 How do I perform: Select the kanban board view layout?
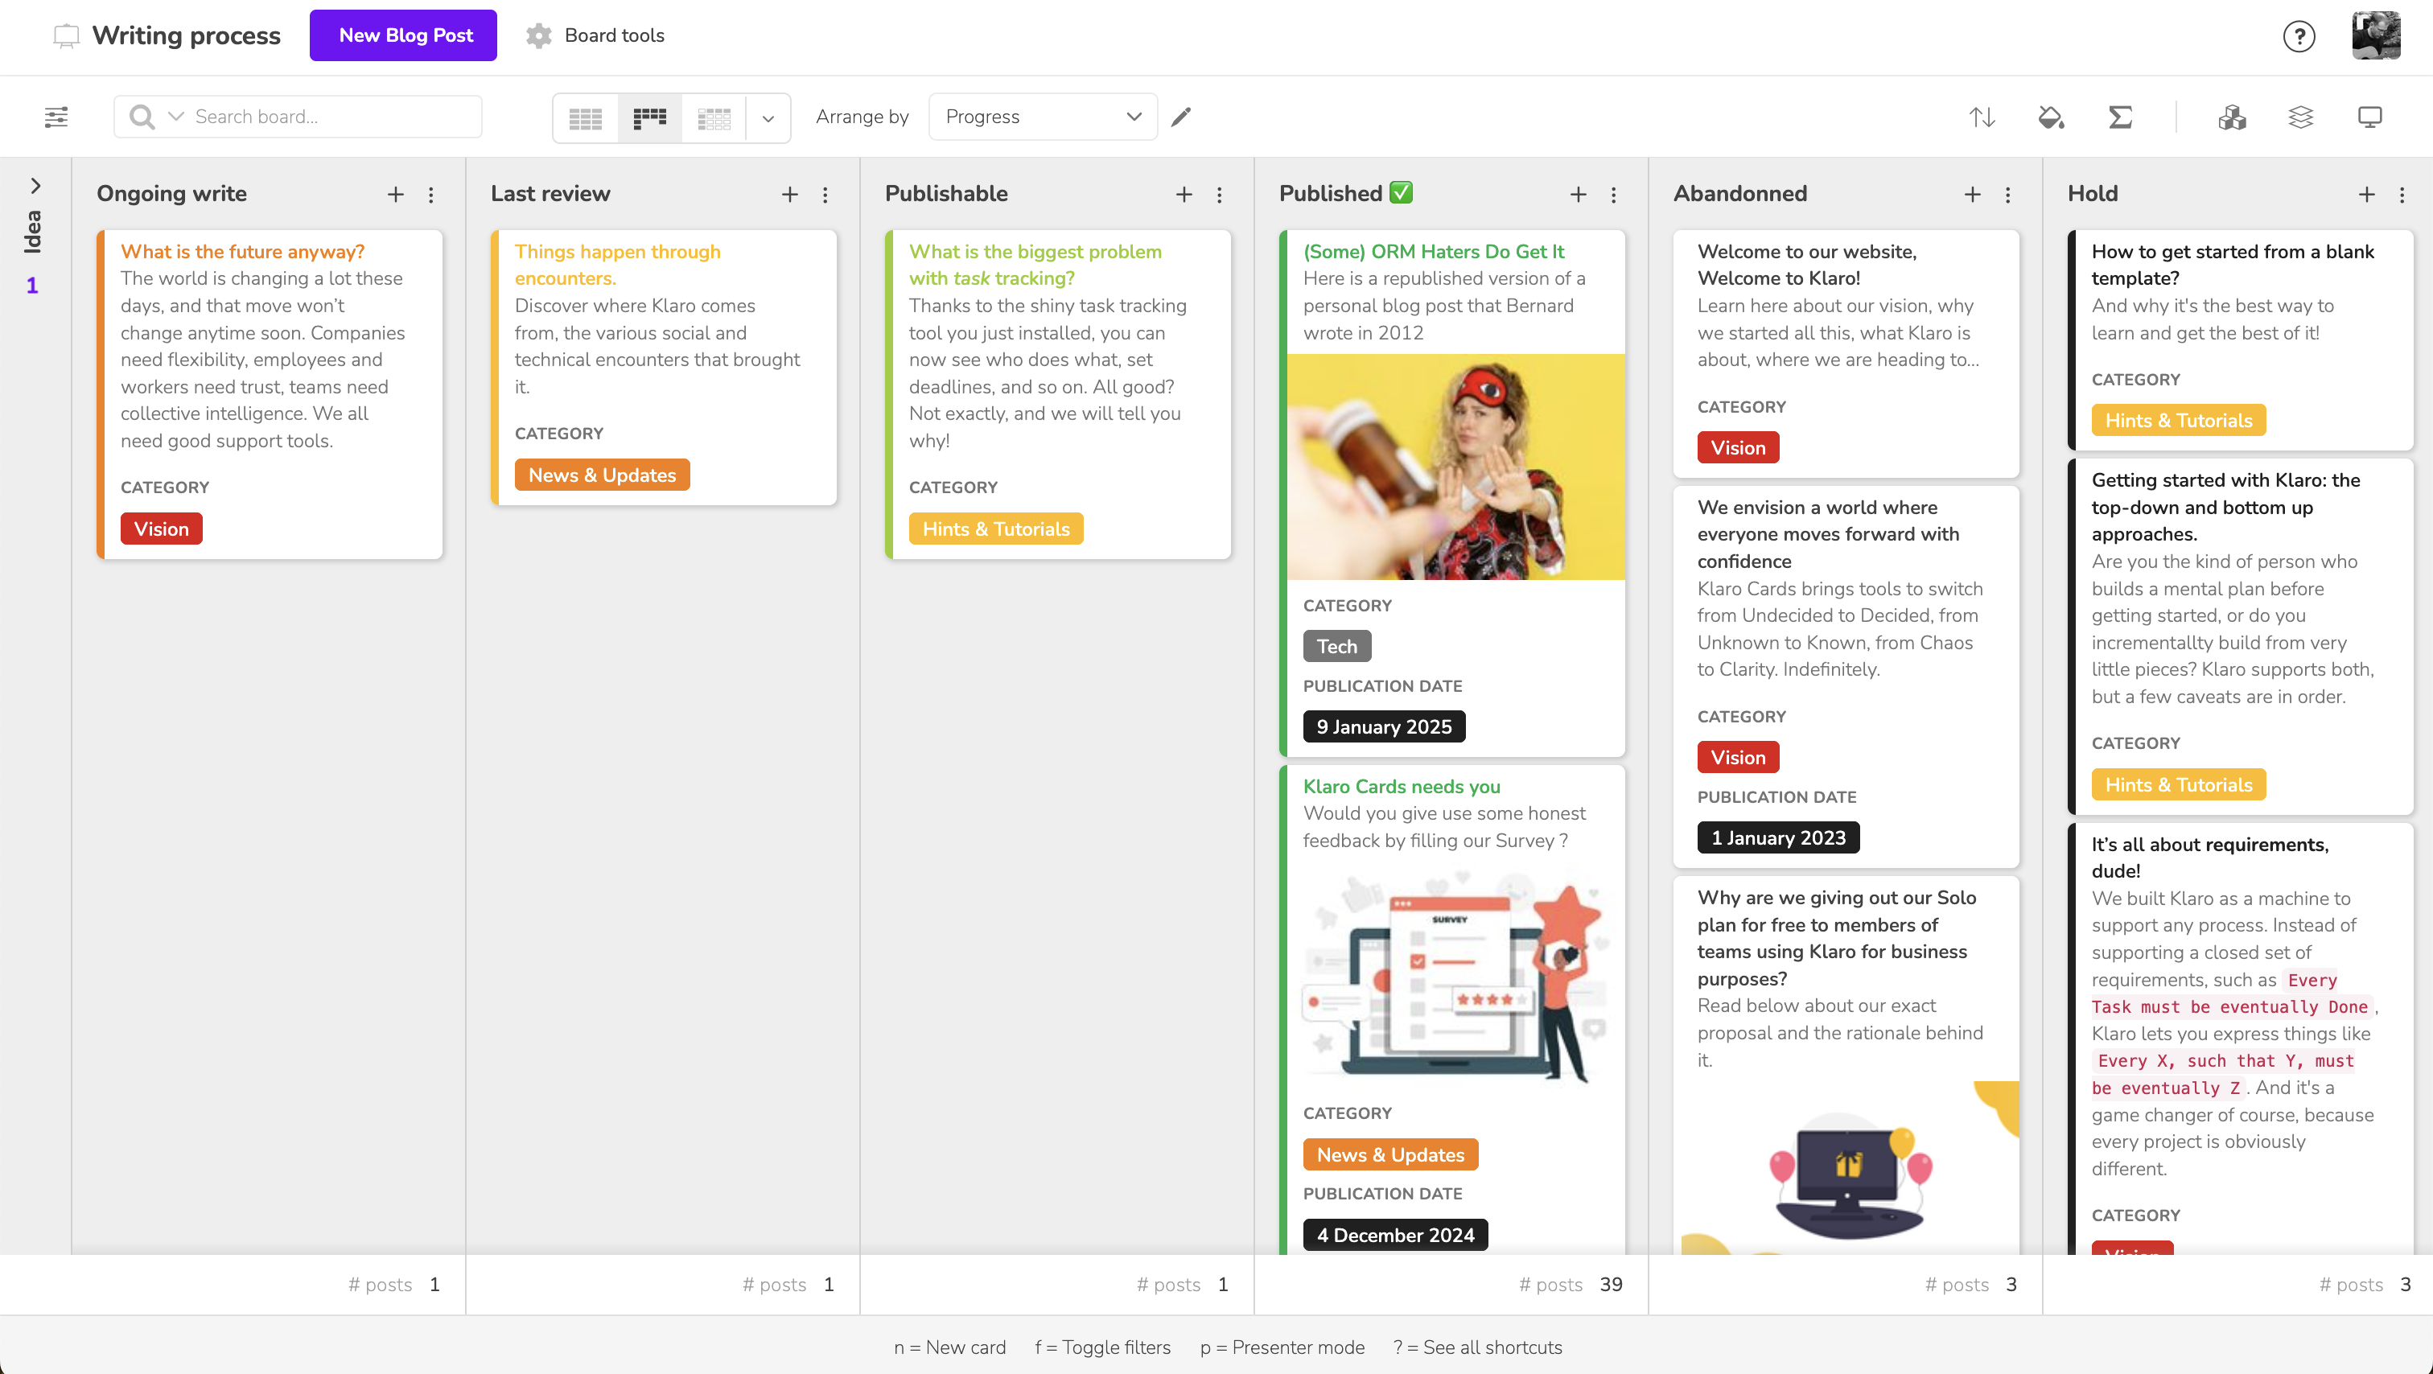point(650,118)
